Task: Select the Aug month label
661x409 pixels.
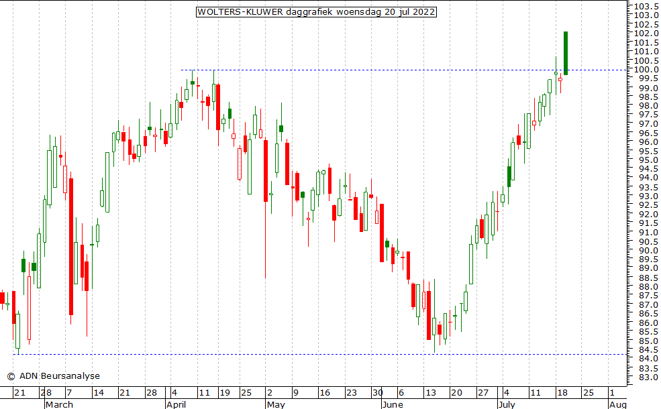Action: click(618, 404)
